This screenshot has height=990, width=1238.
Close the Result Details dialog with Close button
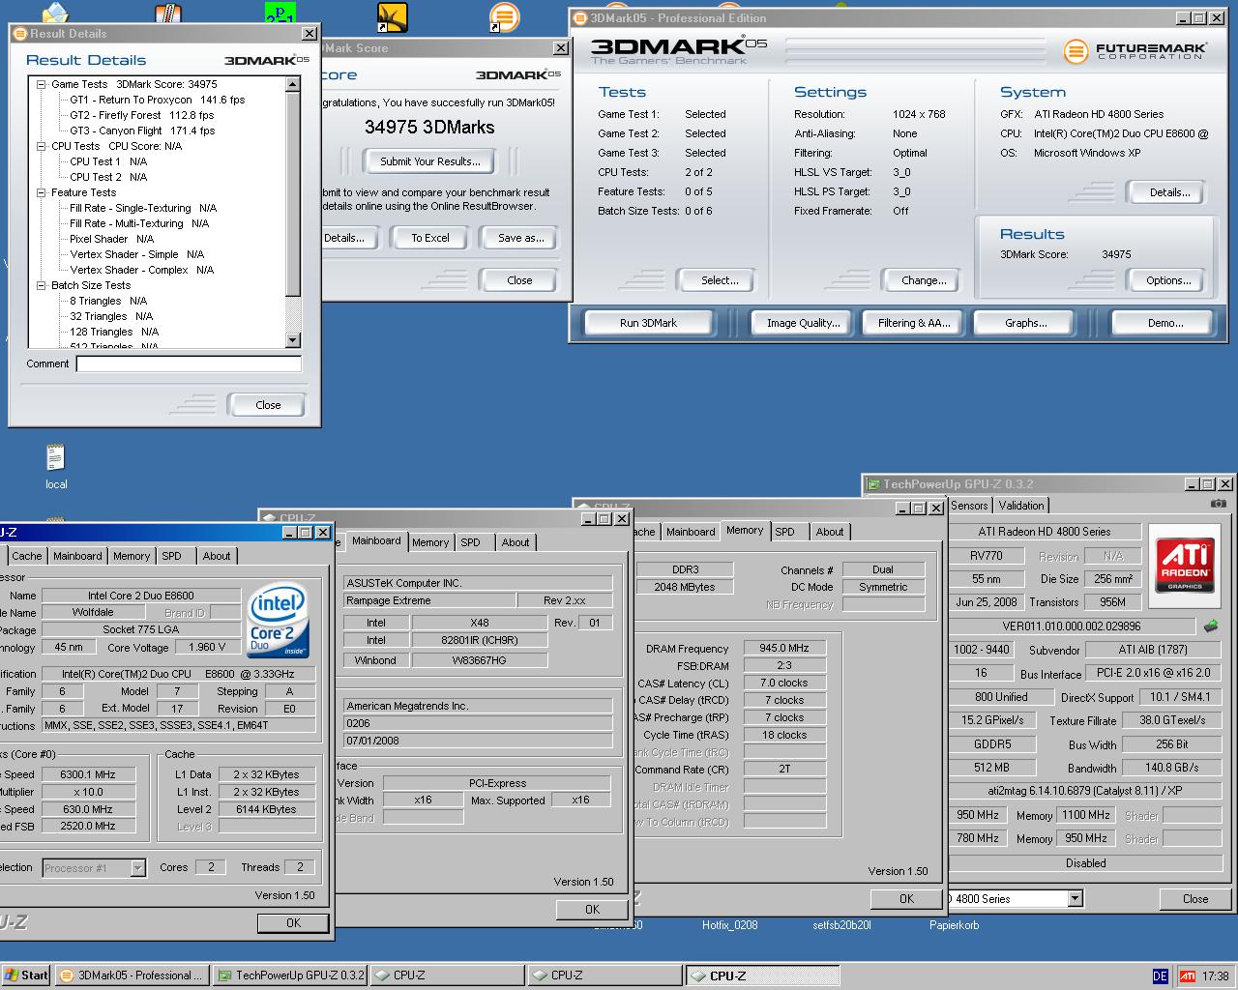point(268,405)
